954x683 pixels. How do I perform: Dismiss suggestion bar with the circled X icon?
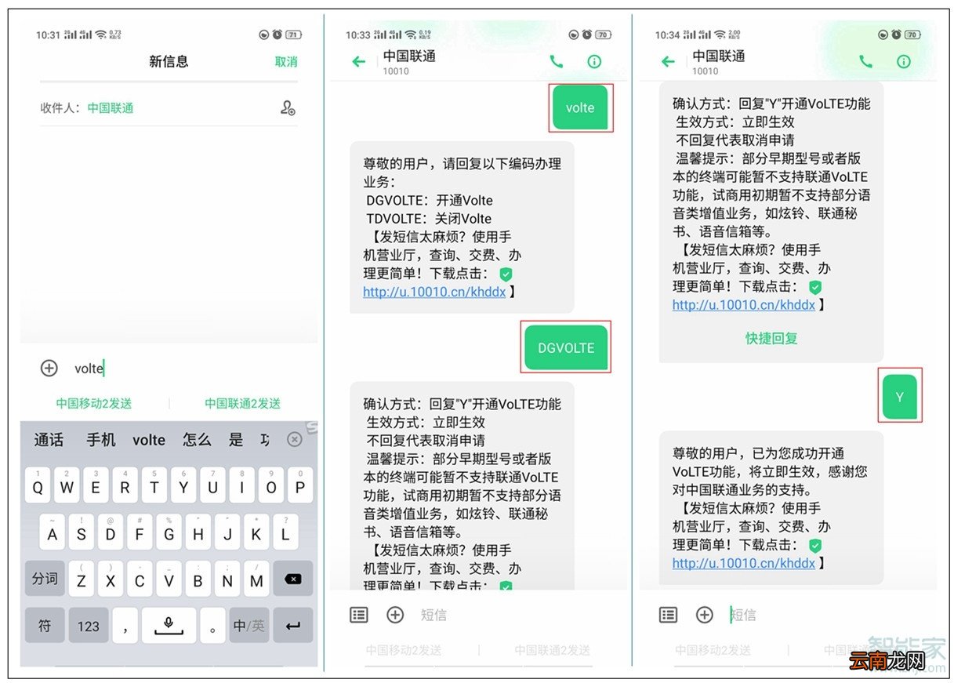click(x=294, y=439)
